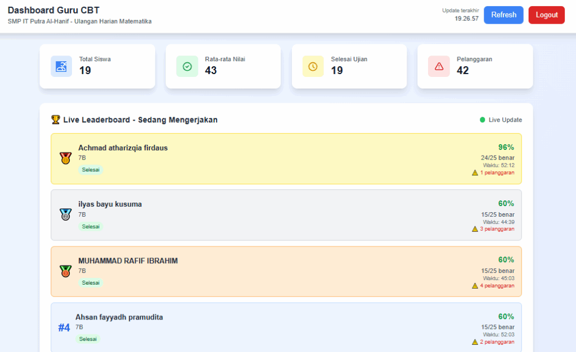Click the #4 rank label
576x352 pixels.
64,328
